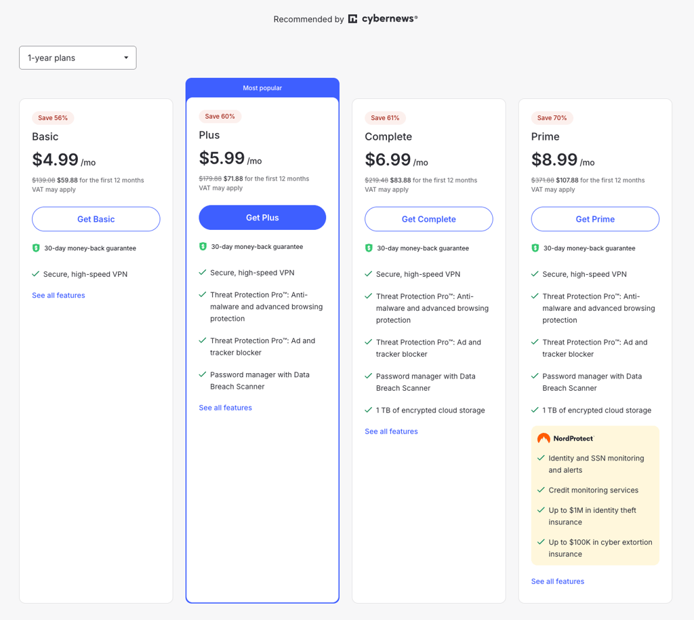
Task: Open See all features under Complete plan
Action: pyautogui.click(x=391, y=431)
